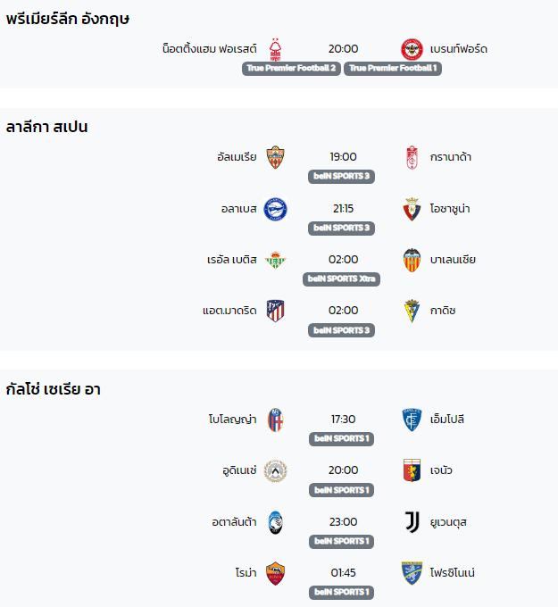This screenshot has height=607, width=558.
Task: Click the Real Betis crest
Action: point(275,260)
